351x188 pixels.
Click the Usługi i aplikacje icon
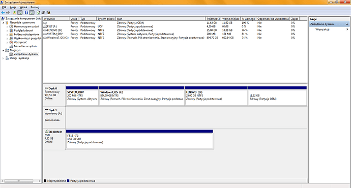7,58
